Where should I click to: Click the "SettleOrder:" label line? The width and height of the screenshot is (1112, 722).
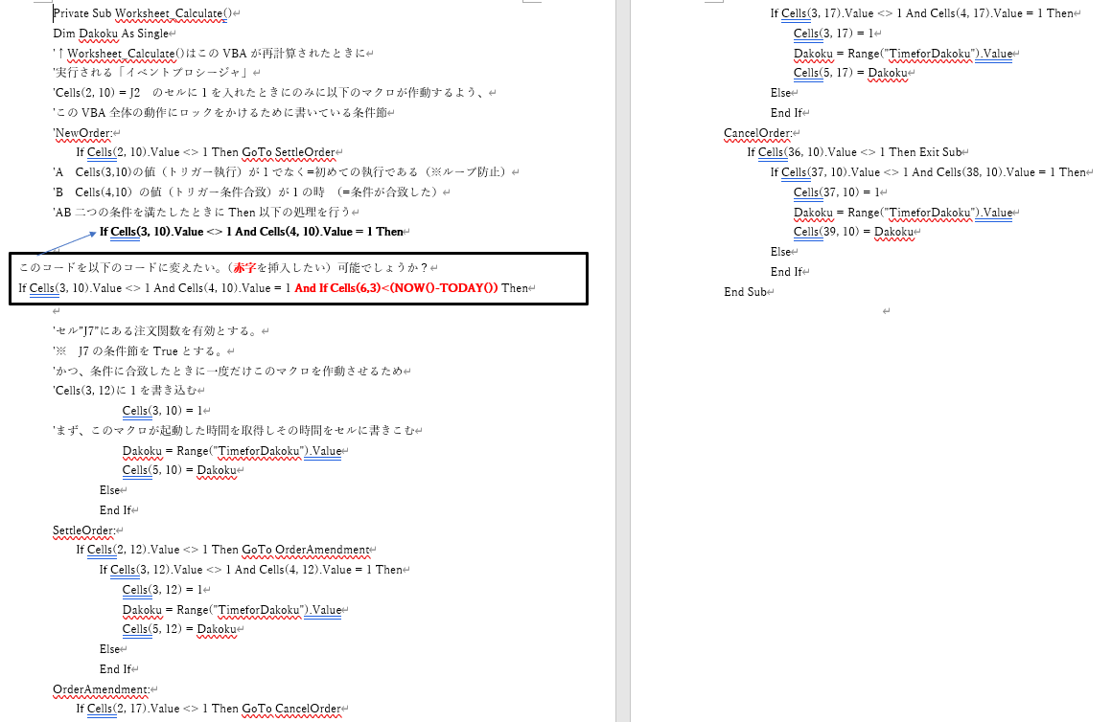(83, 530)
